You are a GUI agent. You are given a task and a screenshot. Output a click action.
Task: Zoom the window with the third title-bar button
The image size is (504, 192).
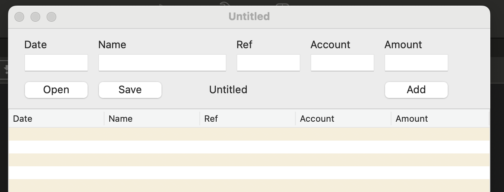(x=51, y=17)
